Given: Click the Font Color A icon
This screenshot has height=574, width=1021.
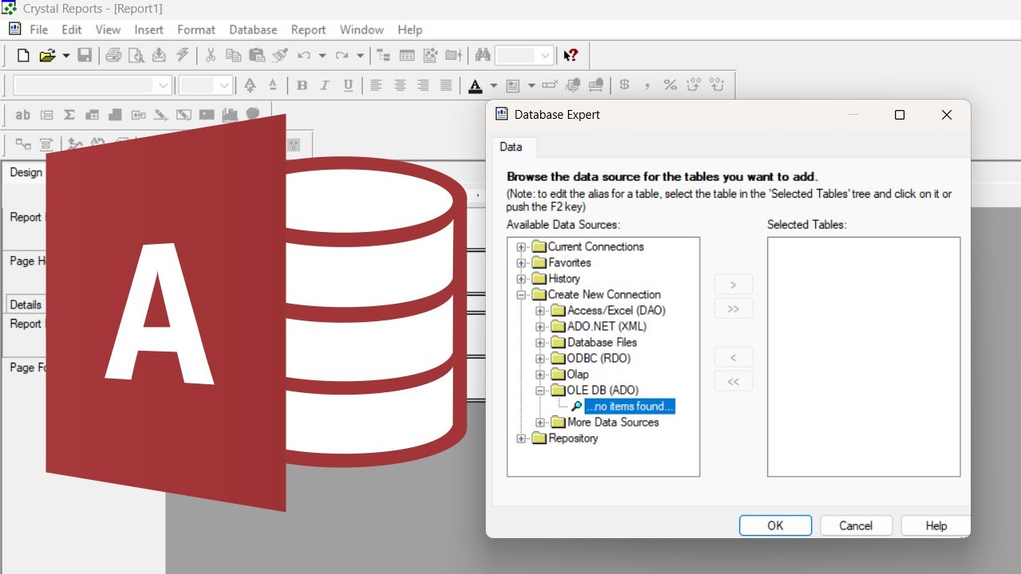Looking at the screenshot, I should (x=475, y=85).
